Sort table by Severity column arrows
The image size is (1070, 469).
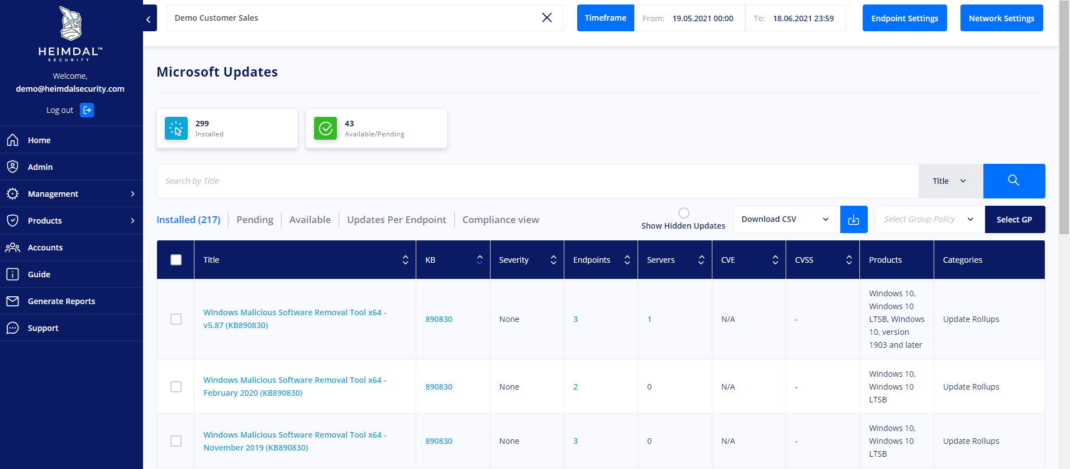tap(554, 260)
